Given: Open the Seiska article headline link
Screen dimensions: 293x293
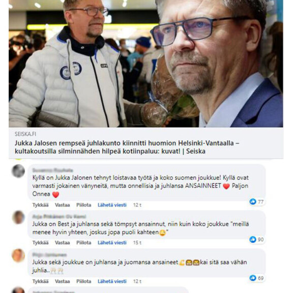Looking at the screenshot, I should (x=127, y=147).
